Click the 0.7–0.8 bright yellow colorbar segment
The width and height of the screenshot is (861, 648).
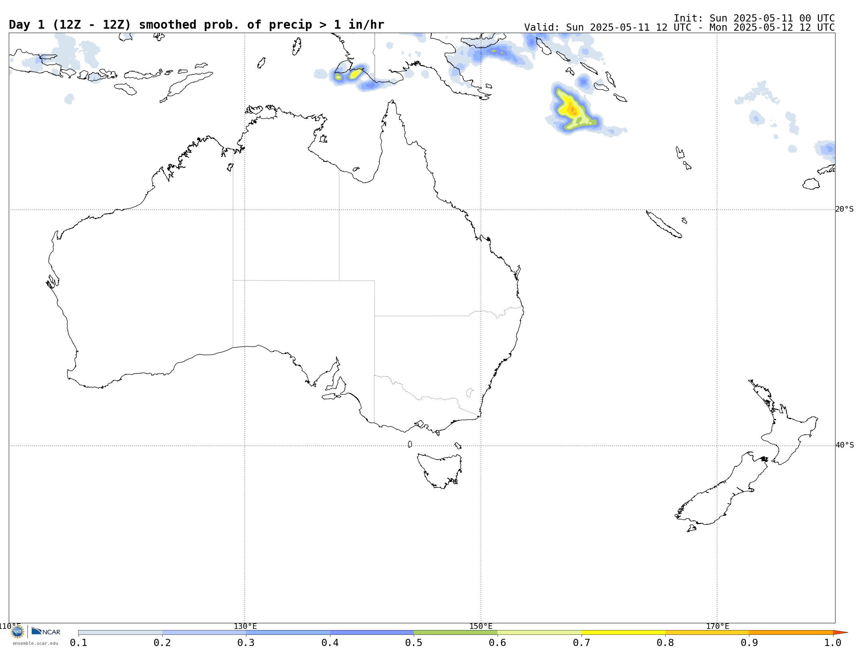[x=623, y=632]
